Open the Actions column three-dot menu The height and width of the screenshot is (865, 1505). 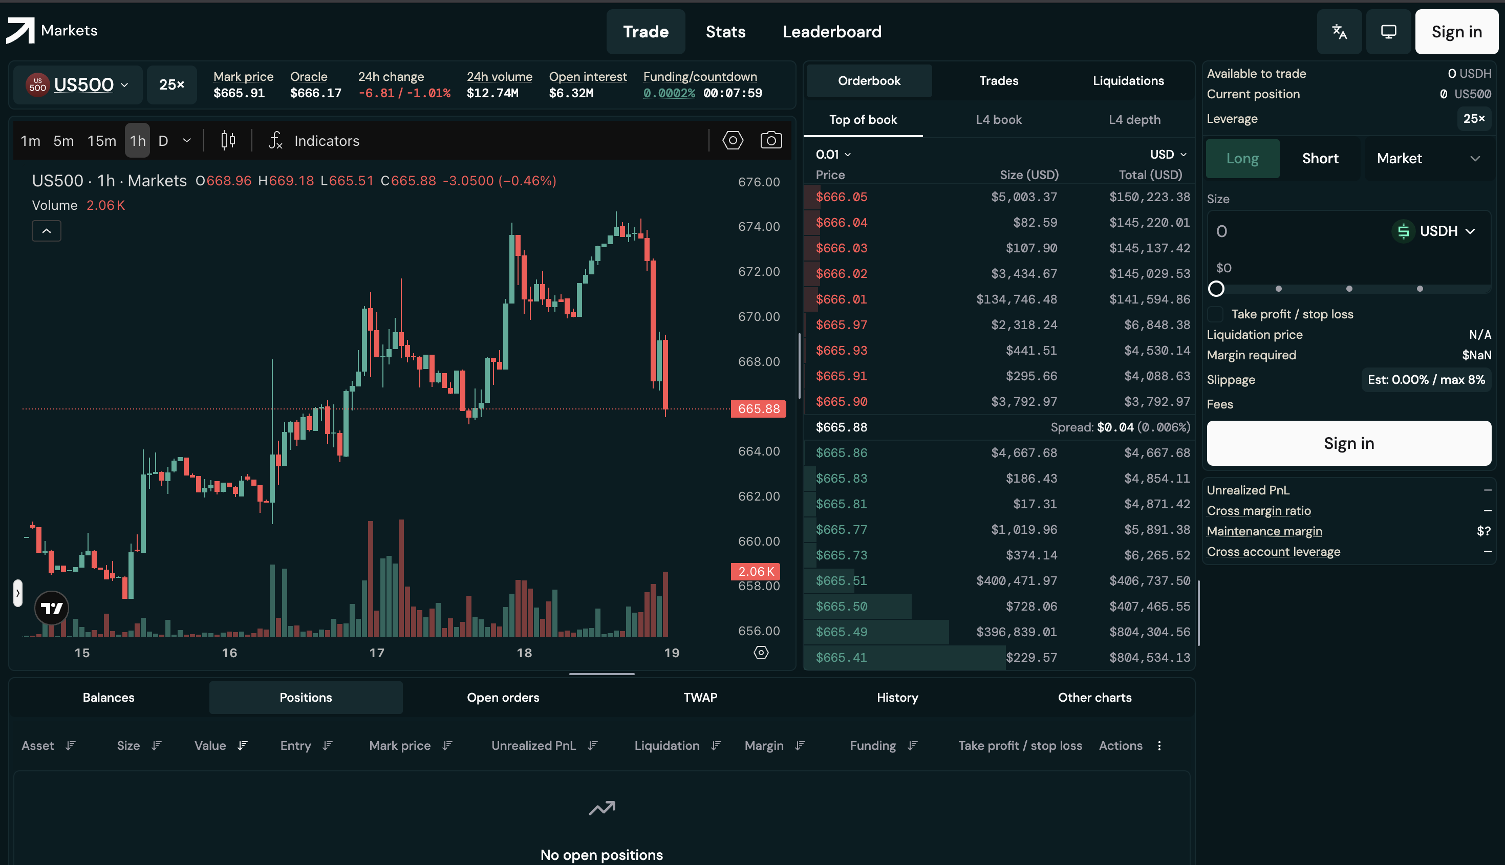click(x=1159, y=746)
